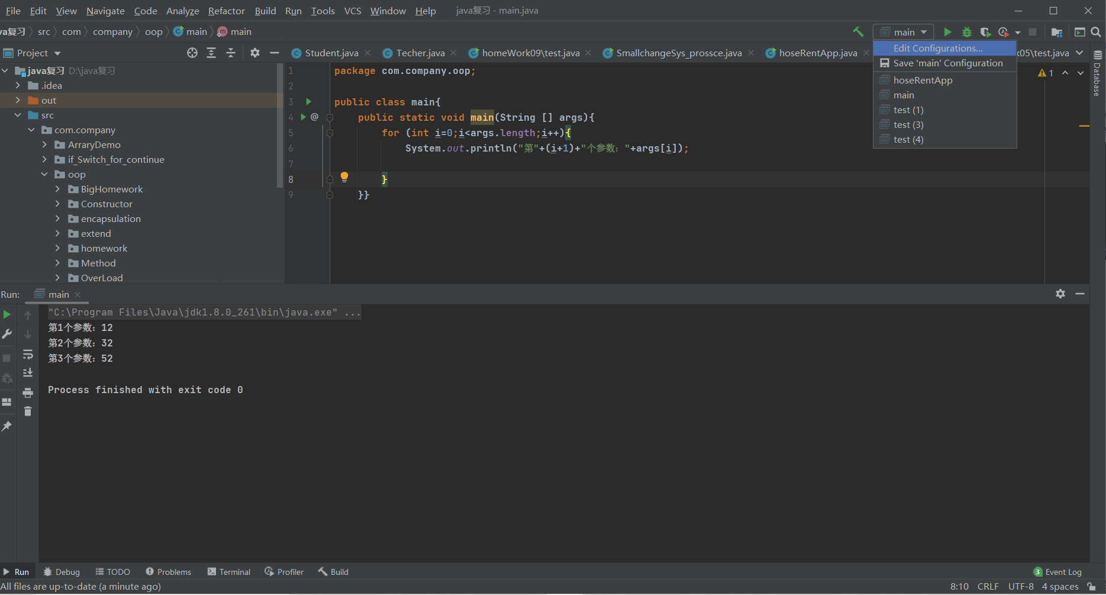
Task: Click the stop icon in top toolbar
Action: [x=1033, y=32]
